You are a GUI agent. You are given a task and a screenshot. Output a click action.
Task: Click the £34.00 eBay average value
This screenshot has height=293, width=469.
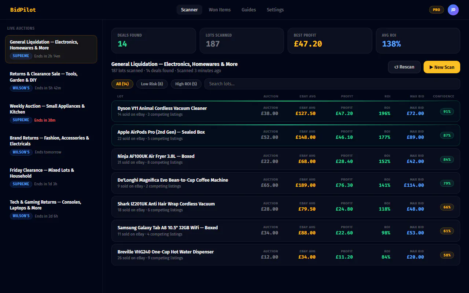307,257
